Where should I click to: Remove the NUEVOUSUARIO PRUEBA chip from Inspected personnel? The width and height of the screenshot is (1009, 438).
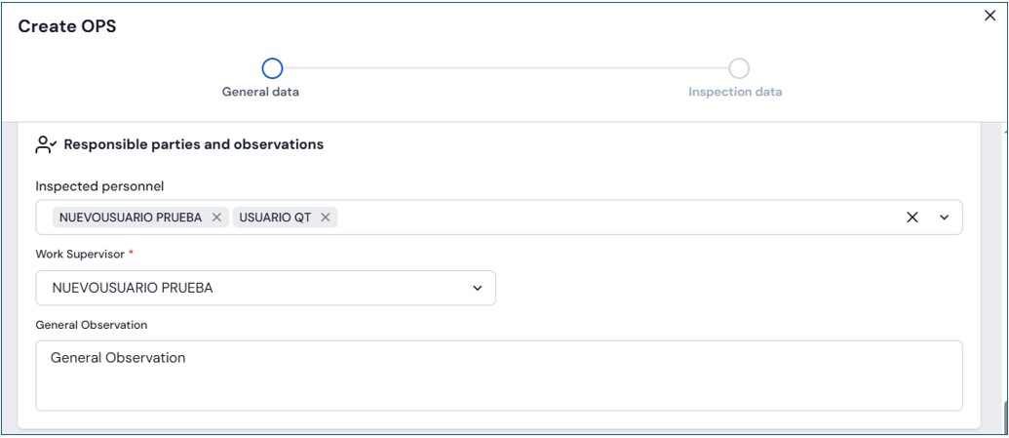(216, 218)
